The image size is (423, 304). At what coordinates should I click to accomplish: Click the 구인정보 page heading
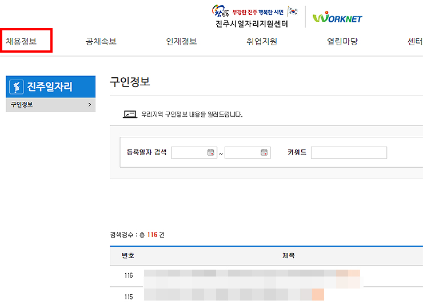pyautogui.click(x=130, y=82)
